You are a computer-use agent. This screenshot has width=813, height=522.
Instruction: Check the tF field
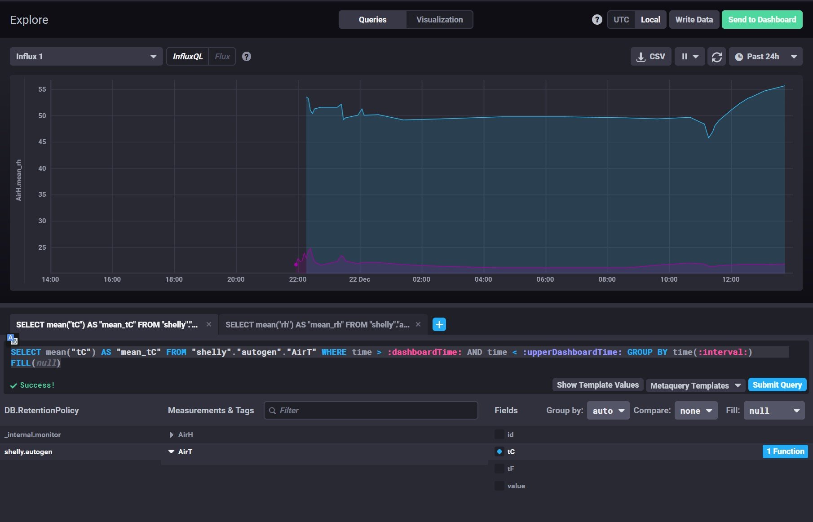[x=499, y=469]
